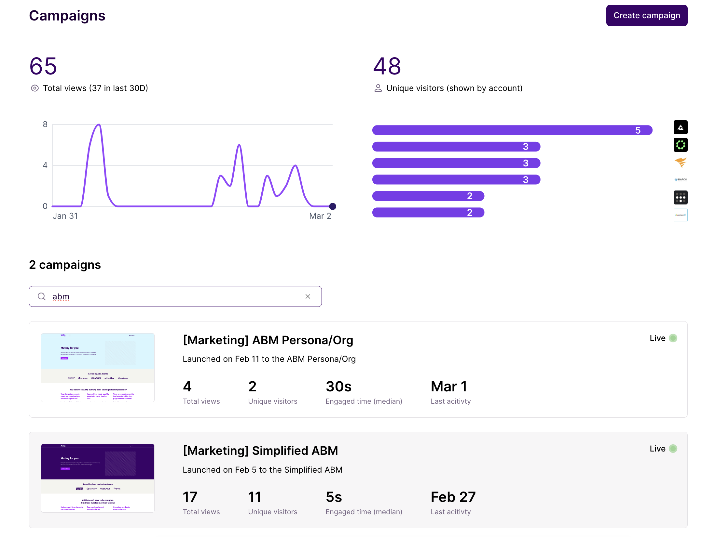
Task: Click the black triangle account logo
Action: click(x=680, y=127)
